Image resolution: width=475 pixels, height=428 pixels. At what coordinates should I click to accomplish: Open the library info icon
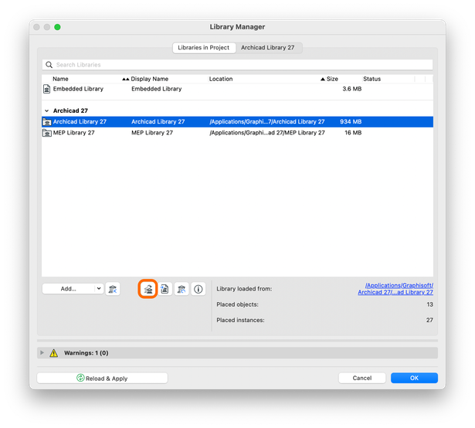click(x=198, y=289)
